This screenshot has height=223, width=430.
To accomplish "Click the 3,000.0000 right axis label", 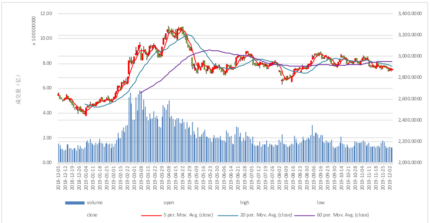I will point(410,56).
